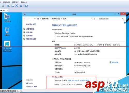This screenshot has height=93, width=129.
Task: Click the 查看有关计算机的基本信息 heading
Action: 64,25
